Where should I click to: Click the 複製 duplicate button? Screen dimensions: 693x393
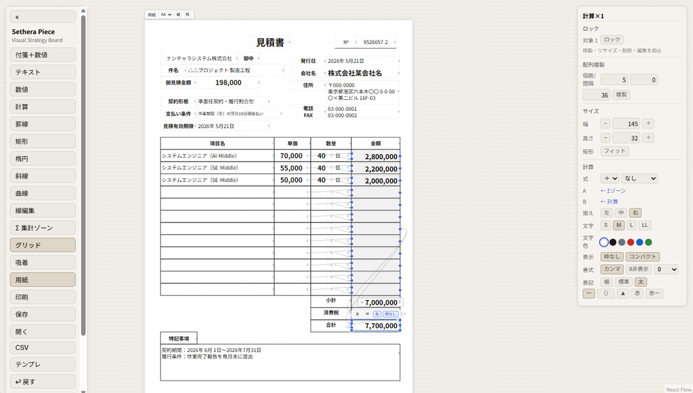(x=621, y=95)
